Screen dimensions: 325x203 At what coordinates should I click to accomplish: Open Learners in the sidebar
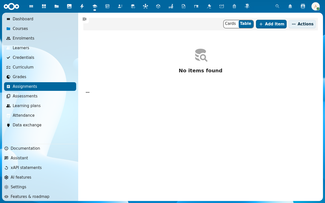(x=40, y=48)
